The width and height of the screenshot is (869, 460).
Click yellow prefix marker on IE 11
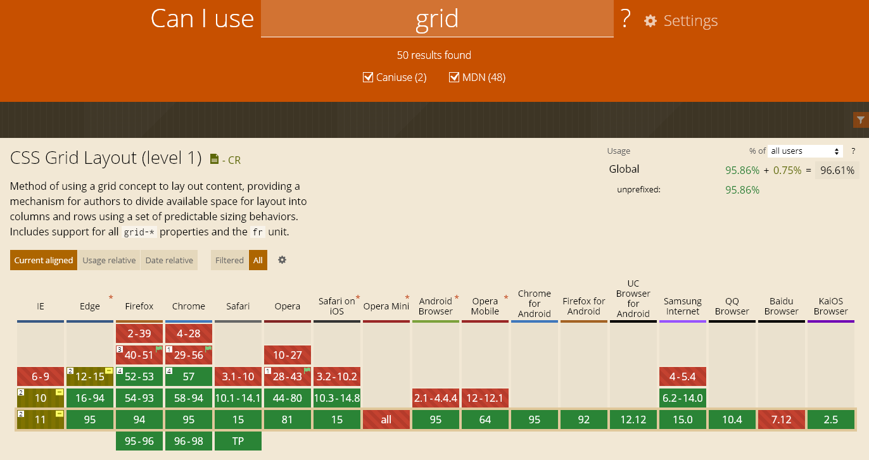(60, 414)
